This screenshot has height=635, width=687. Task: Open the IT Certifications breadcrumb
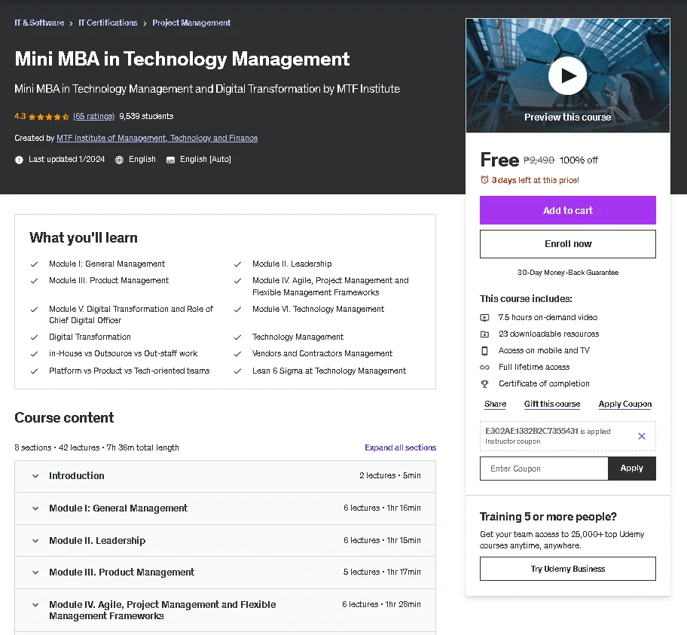tap(108, 23)
